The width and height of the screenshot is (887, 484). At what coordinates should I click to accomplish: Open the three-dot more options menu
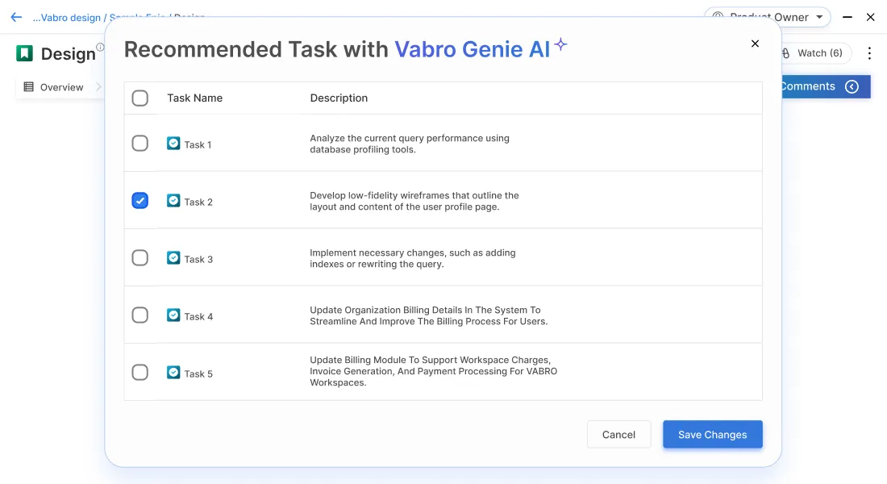click(869, 53)
